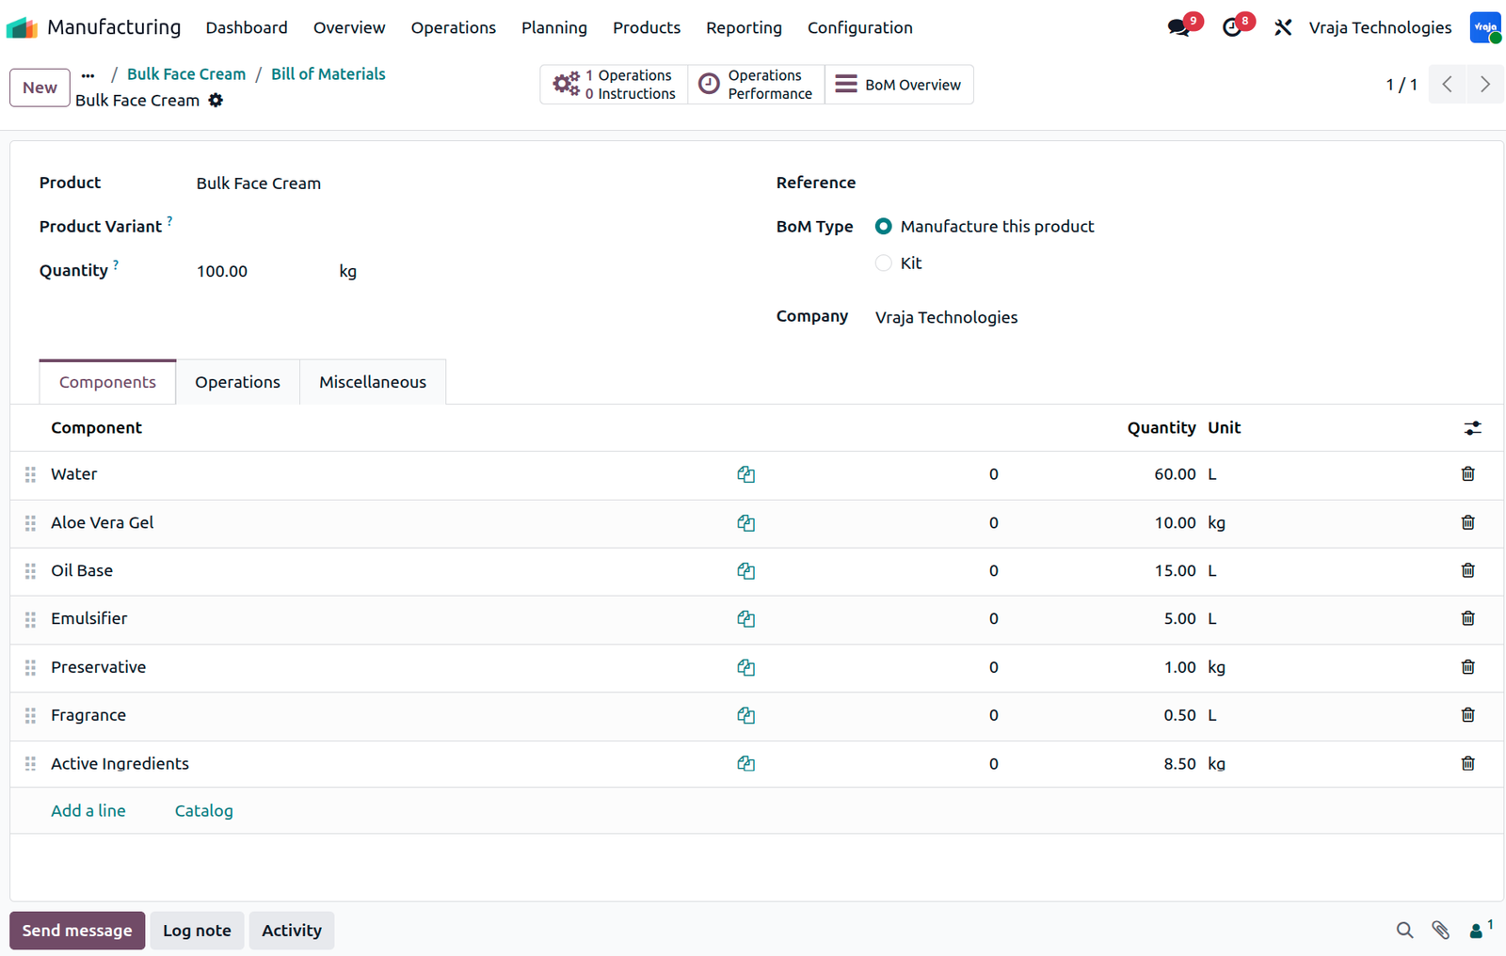Screen dimensions: 1506x956
Task: Go to Bill of Materials breadcrumb link
Action: [x=328, y=74]
